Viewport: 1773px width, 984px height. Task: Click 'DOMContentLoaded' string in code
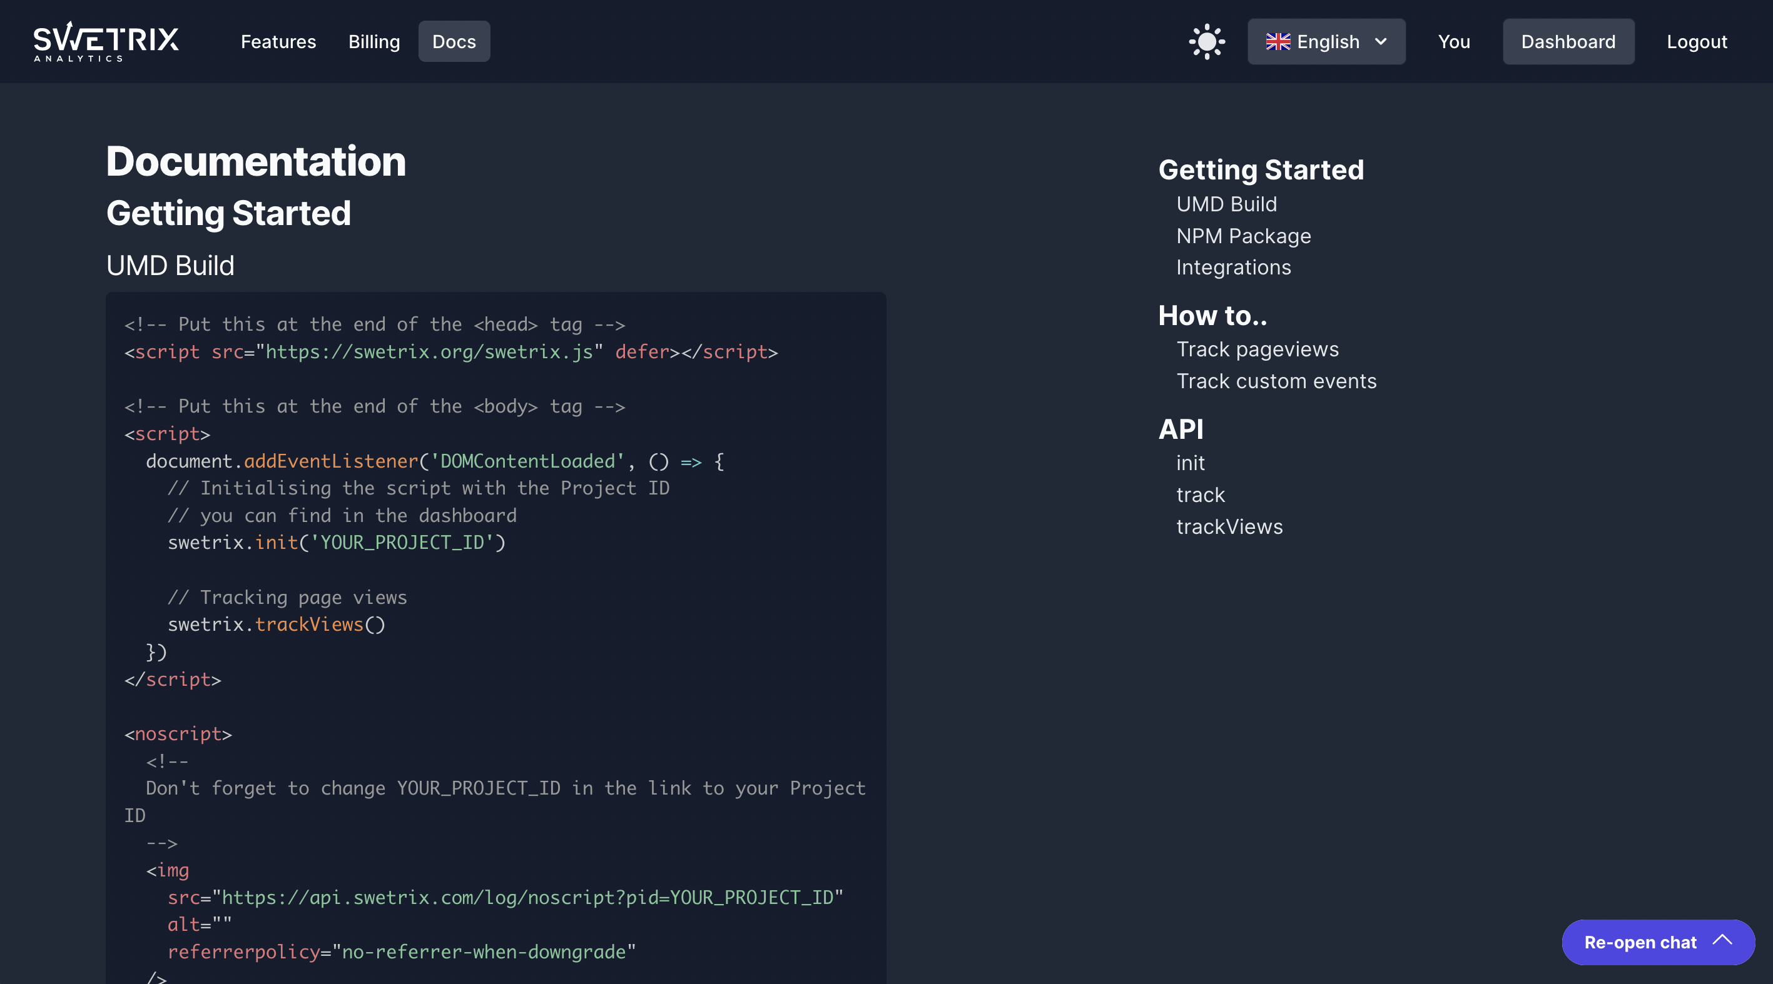point(527,461)
